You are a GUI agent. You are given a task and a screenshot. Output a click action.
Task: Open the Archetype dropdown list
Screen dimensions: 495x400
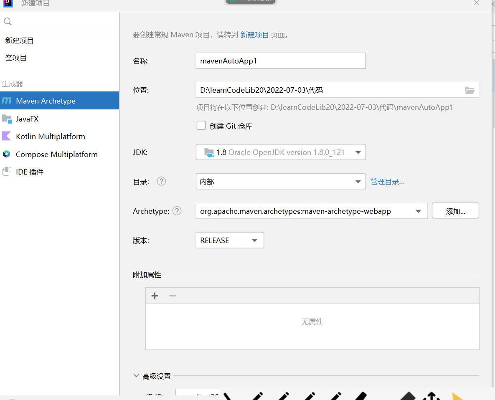coord(312,211)
